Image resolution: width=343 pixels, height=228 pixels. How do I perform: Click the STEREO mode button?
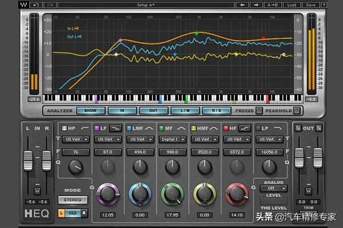(x=73, y=199)
